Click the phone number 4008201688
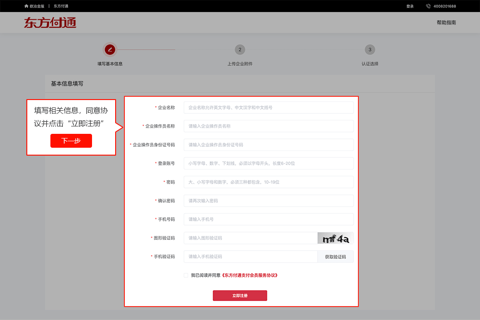This screenshot has width=480, height=320. tap(444, 6)
